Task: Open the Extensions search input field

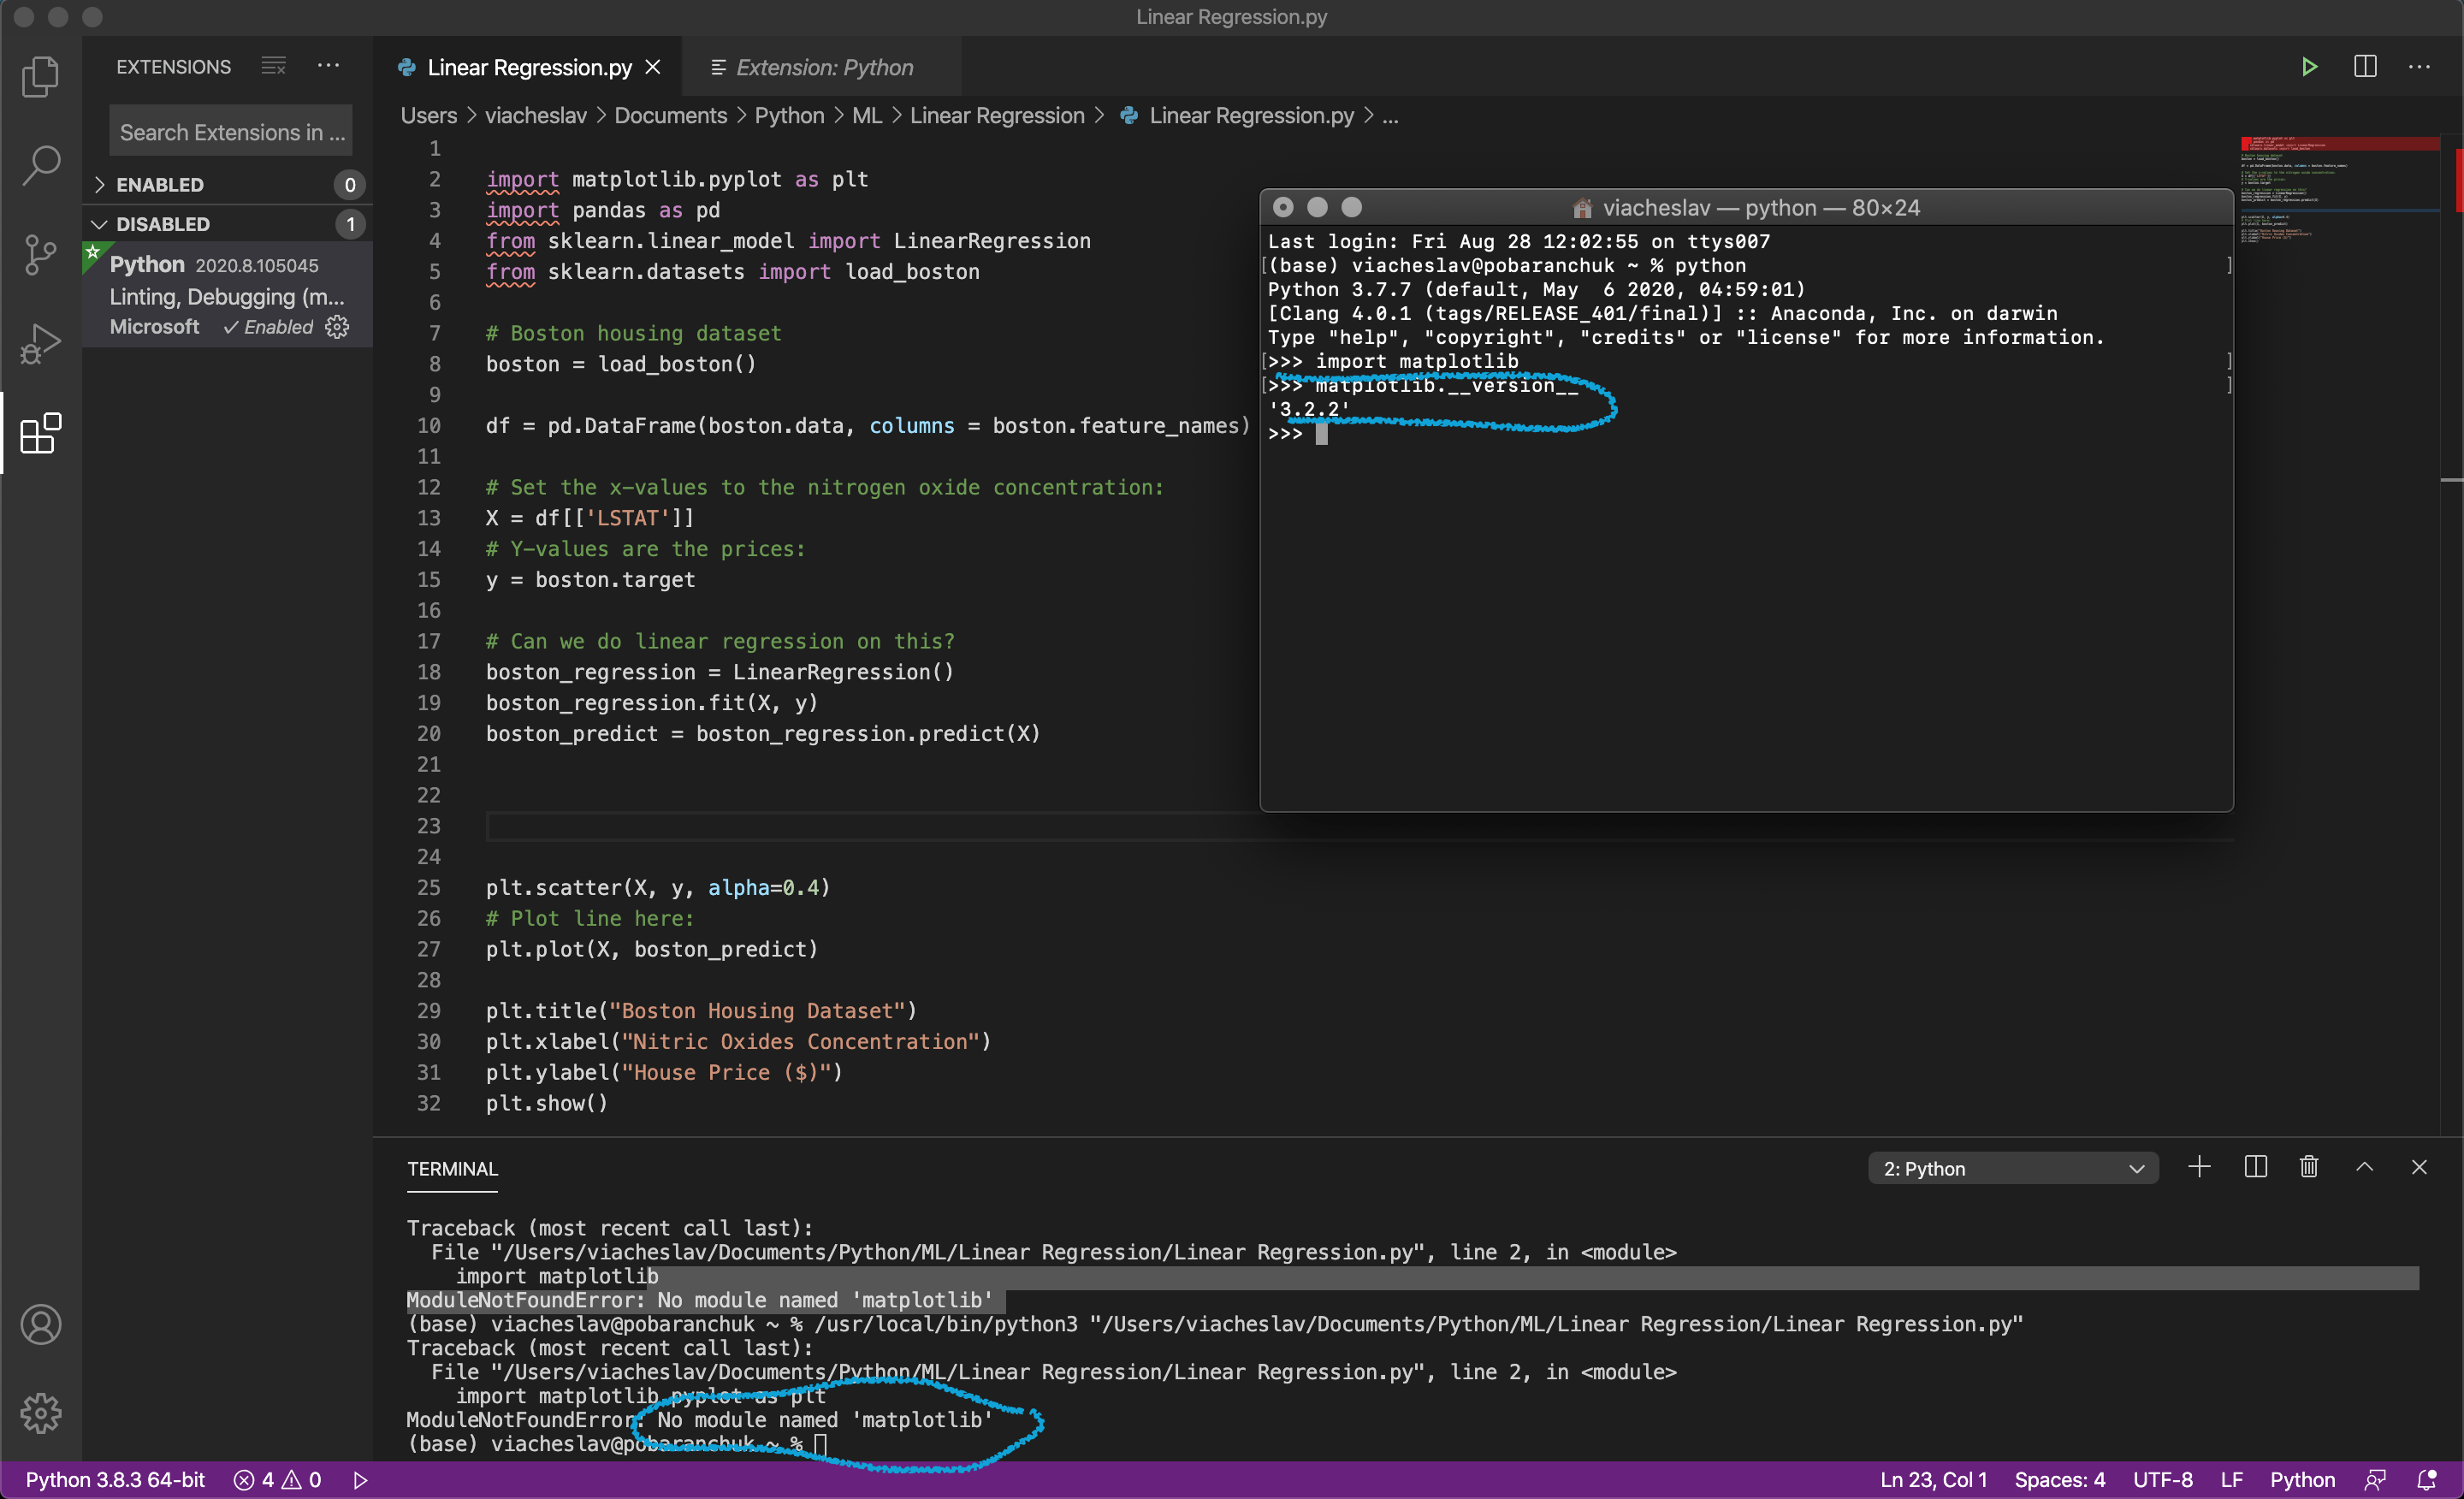Action: tap(230, 131)
